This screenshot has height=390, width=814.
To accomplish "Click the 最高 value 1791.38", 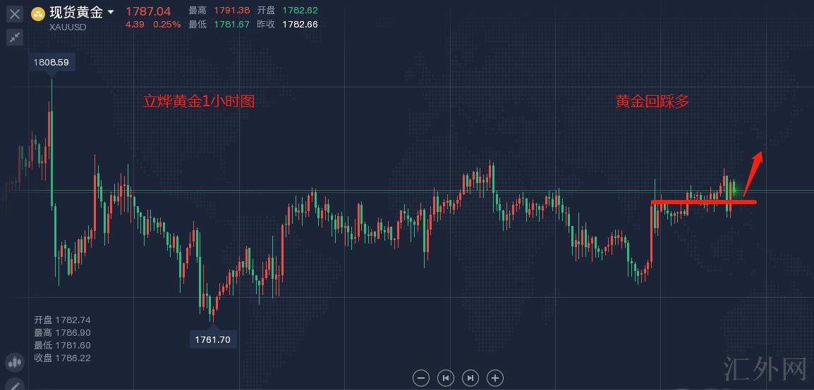I will [x=231, y=11].
